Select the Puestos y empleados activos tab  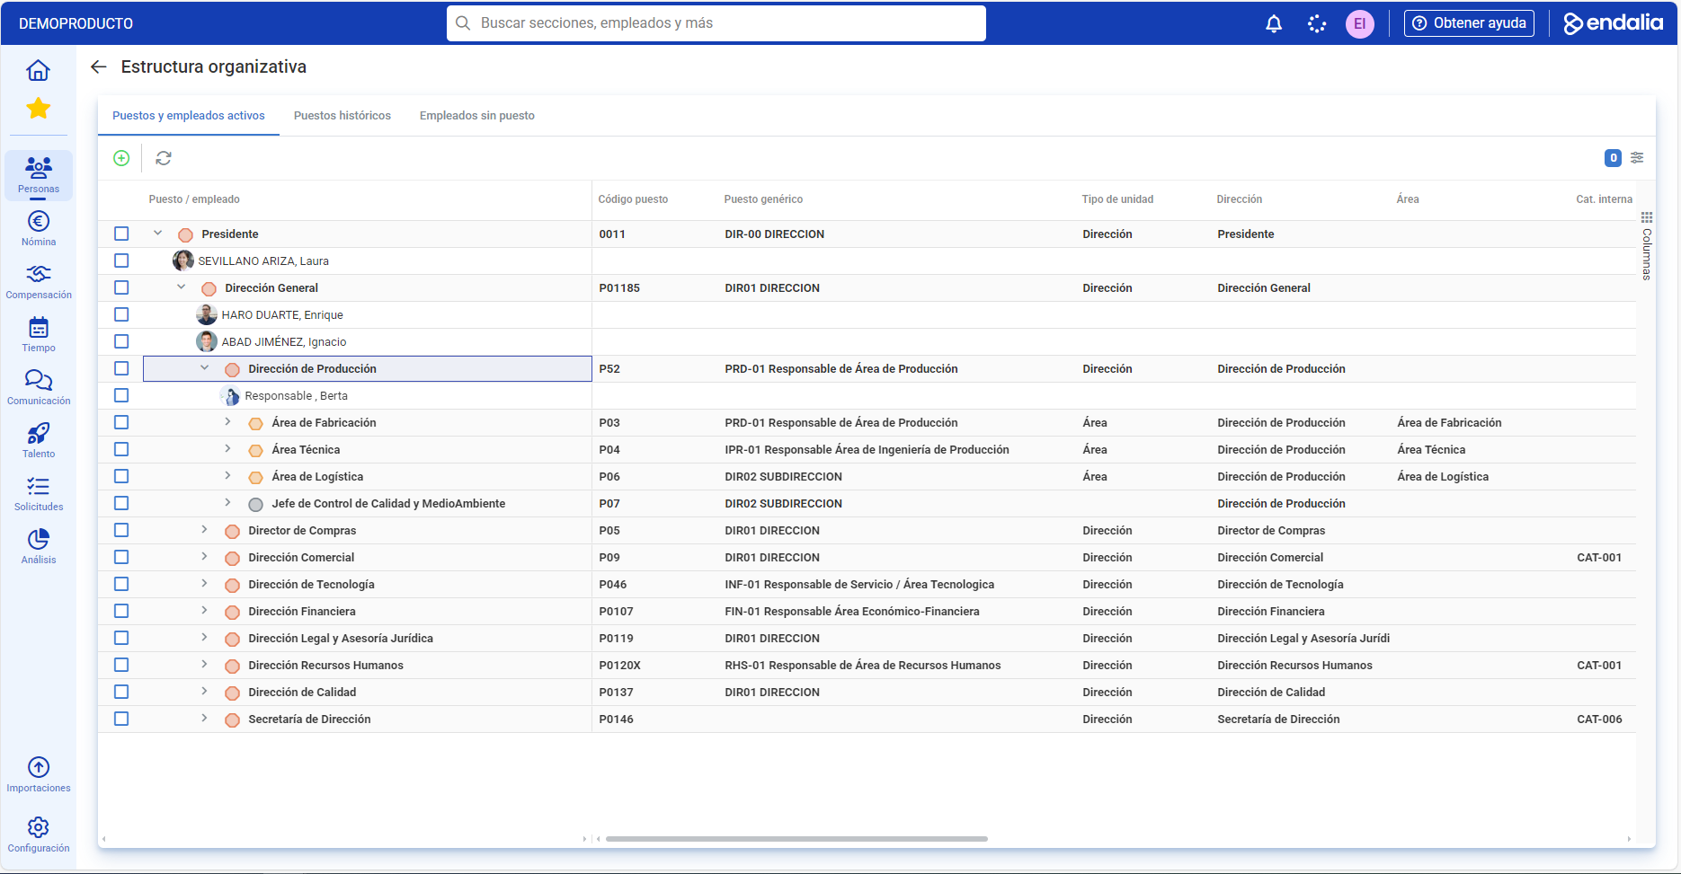[189, 116]
